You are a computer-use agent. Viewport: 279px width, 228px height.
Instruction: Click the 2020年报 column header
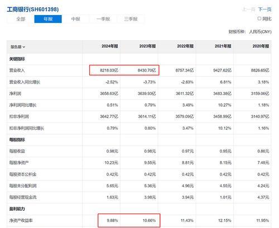261,46
